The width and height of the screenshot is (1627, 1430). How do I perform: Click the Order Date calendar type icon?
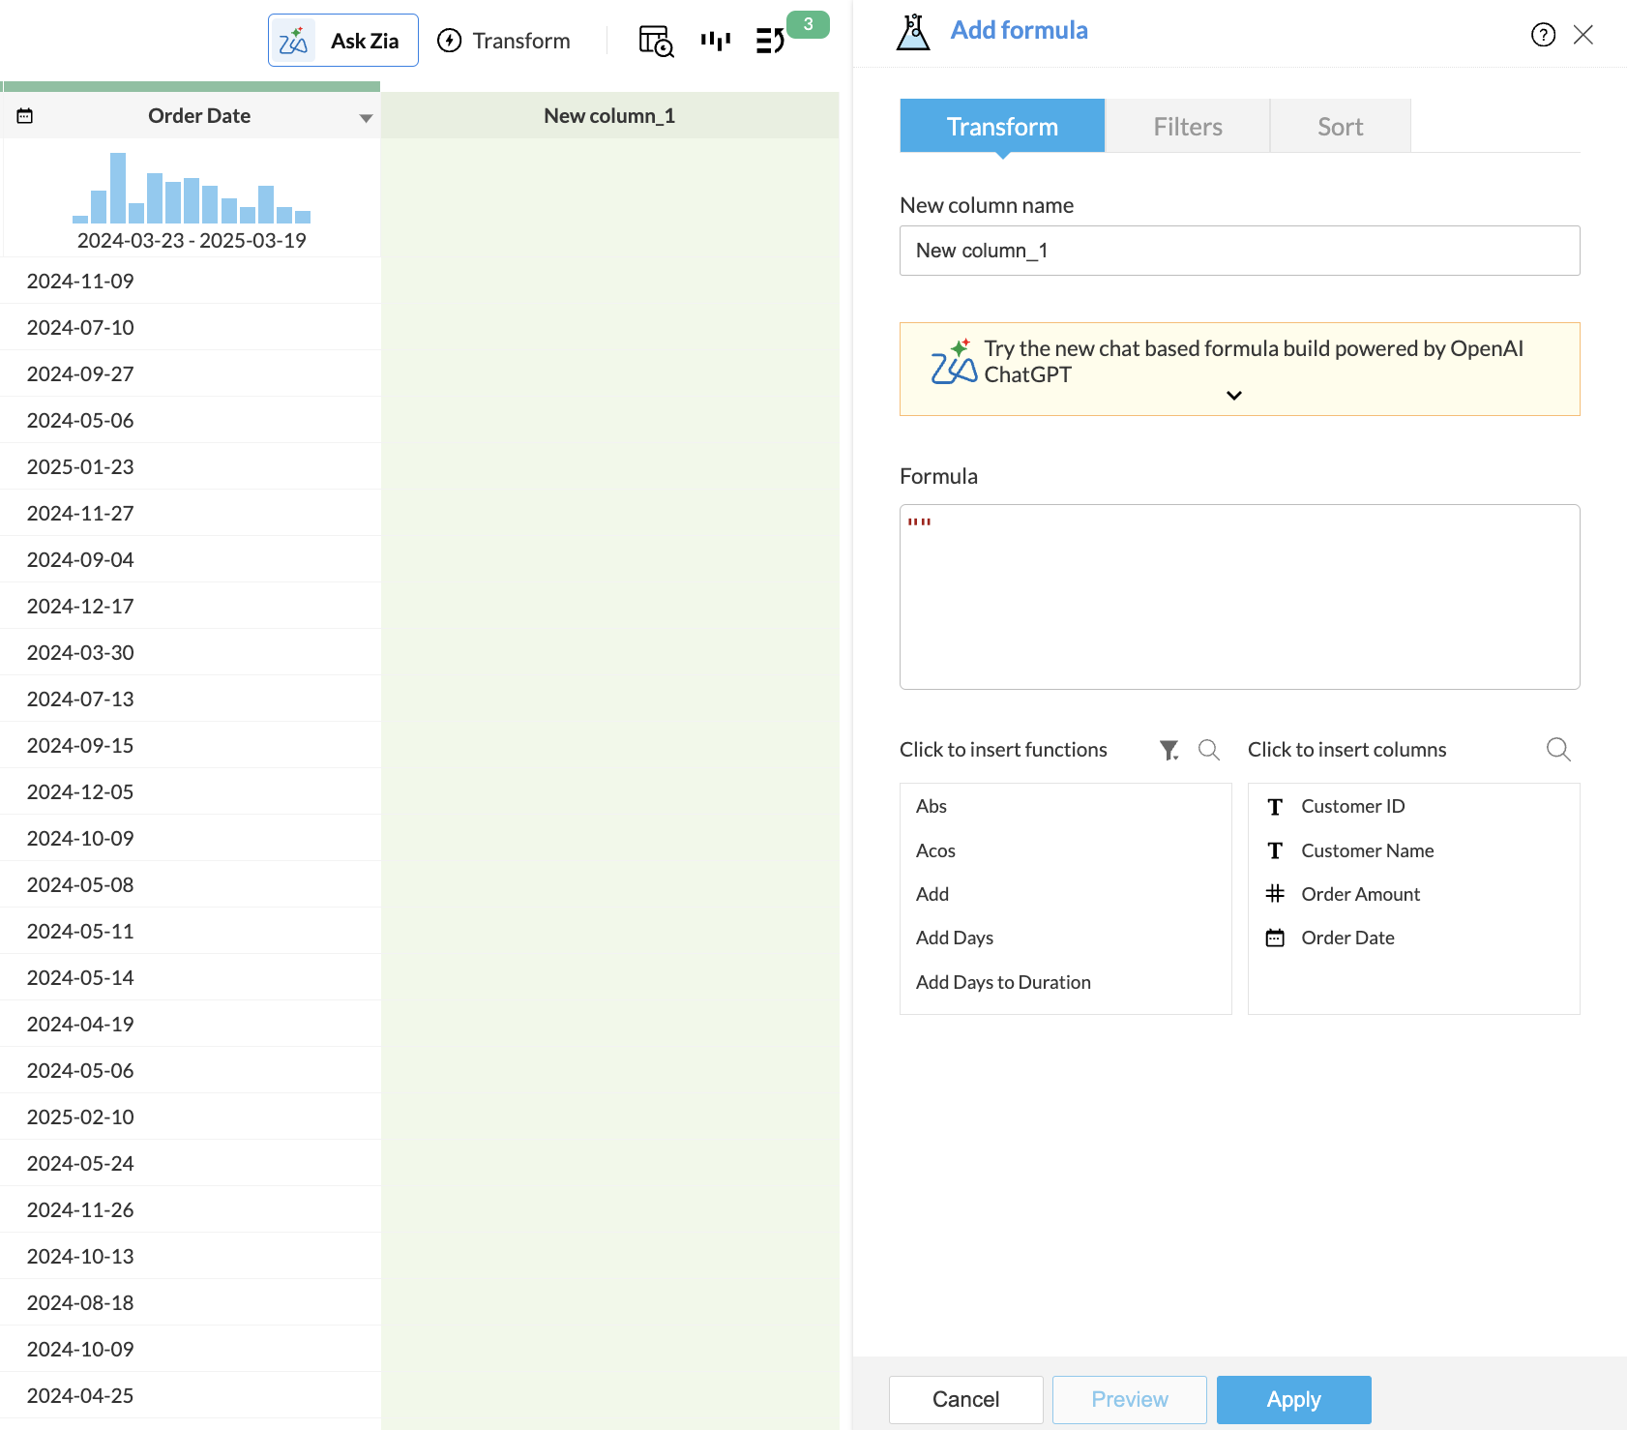25,116
